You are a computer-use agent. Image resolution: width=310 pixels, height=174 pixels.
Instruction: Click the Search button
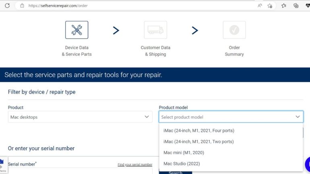point(176,172)
